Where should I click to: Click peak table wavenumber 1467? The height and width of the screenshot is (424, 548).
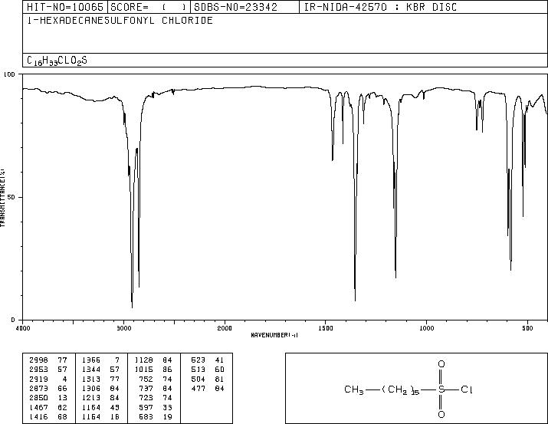[38, 407]
